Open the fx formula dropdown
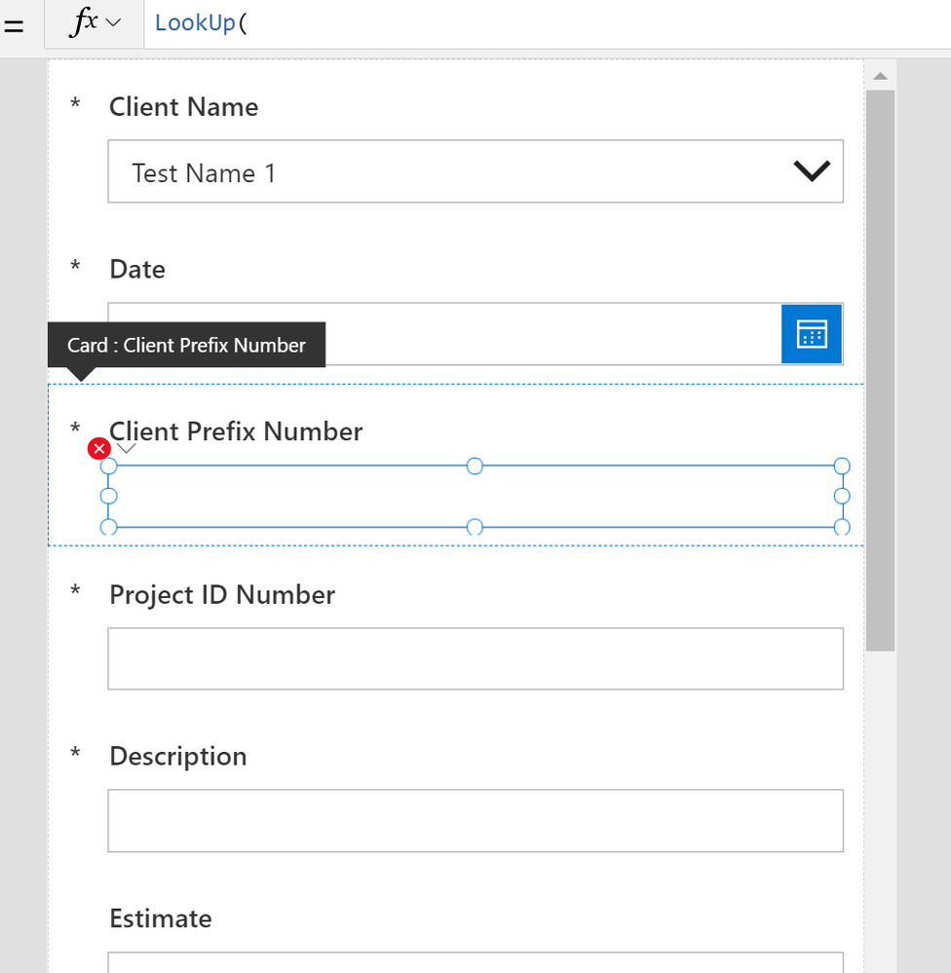 click(x=95, y=23)
